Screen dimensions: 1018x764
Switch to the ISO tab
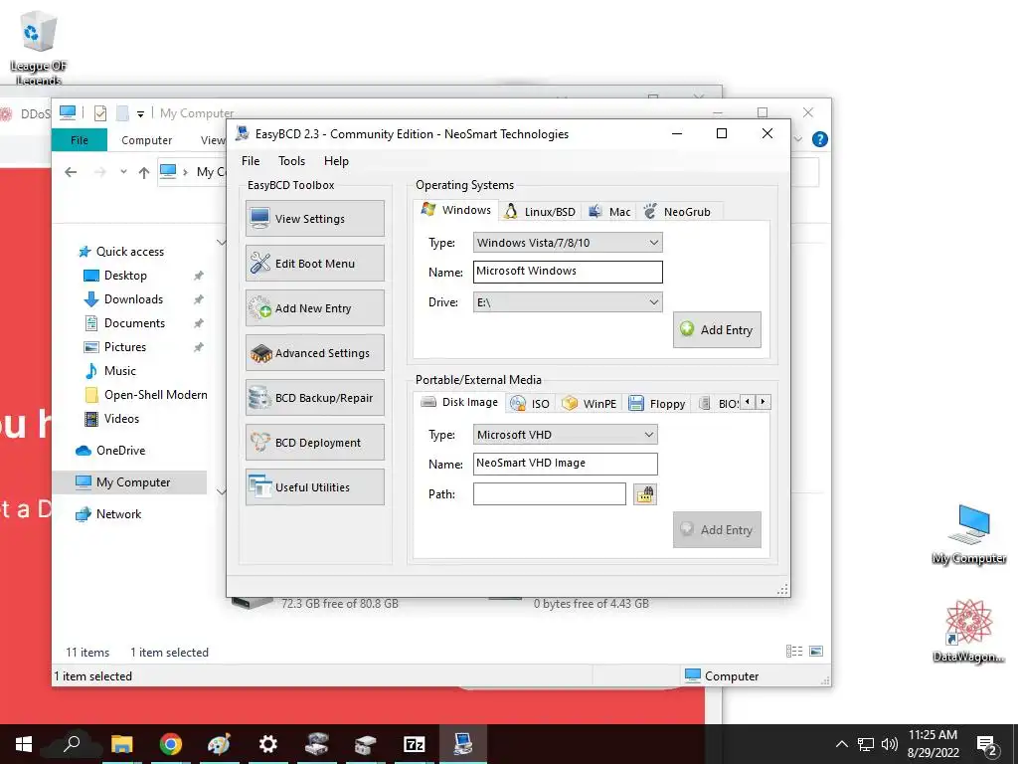point(531,404)
